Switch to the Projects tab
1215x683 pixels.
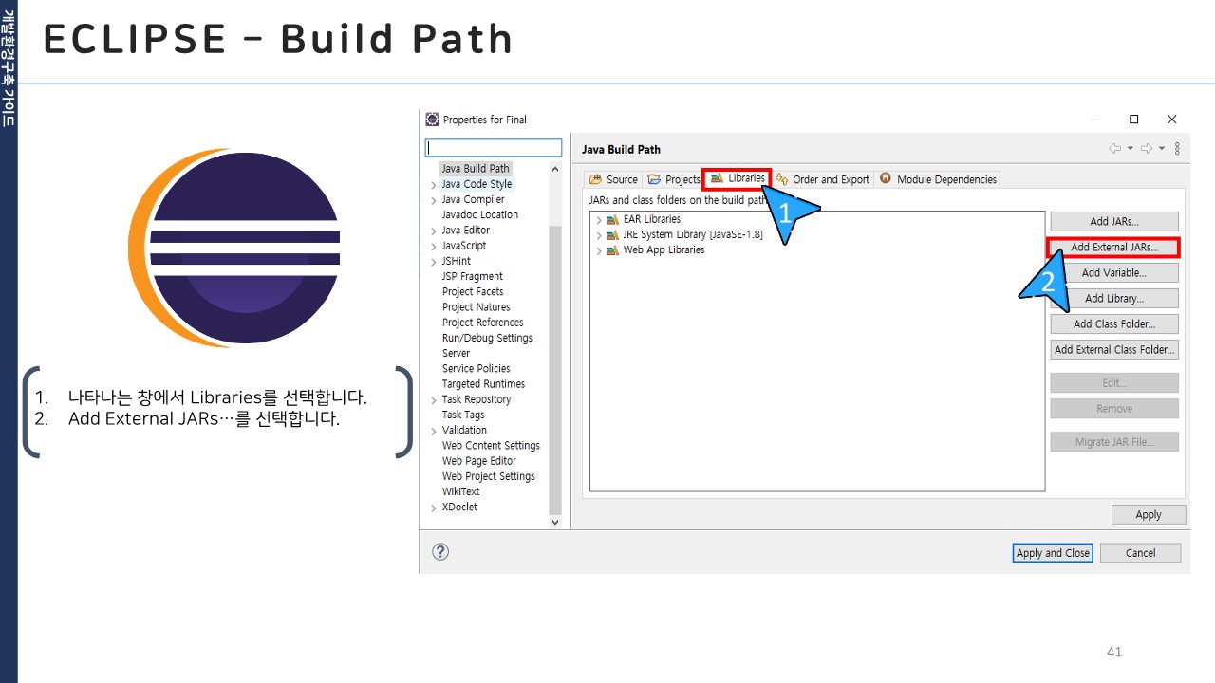coord(674,179)
